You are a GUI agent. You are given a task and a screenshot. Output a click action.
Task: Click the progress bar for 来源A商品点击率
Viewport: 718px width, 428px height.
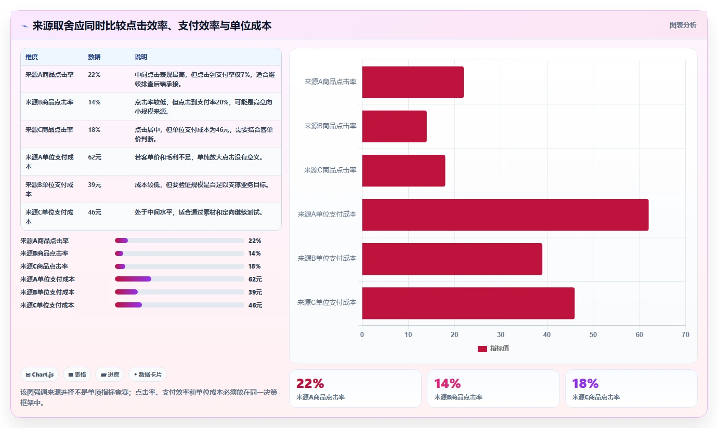pos(179,240)
